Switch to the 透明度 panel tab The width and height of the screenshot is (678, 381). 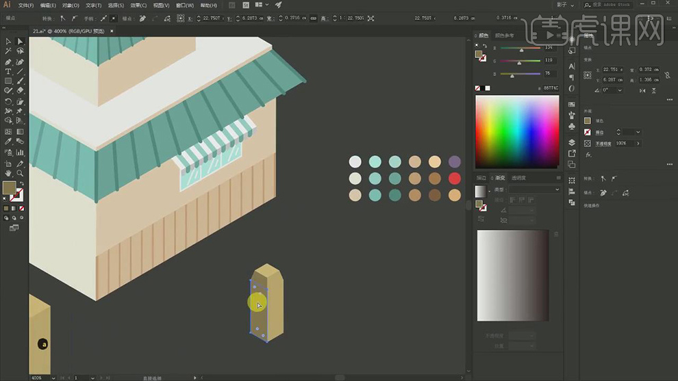(x=518, y=178)
